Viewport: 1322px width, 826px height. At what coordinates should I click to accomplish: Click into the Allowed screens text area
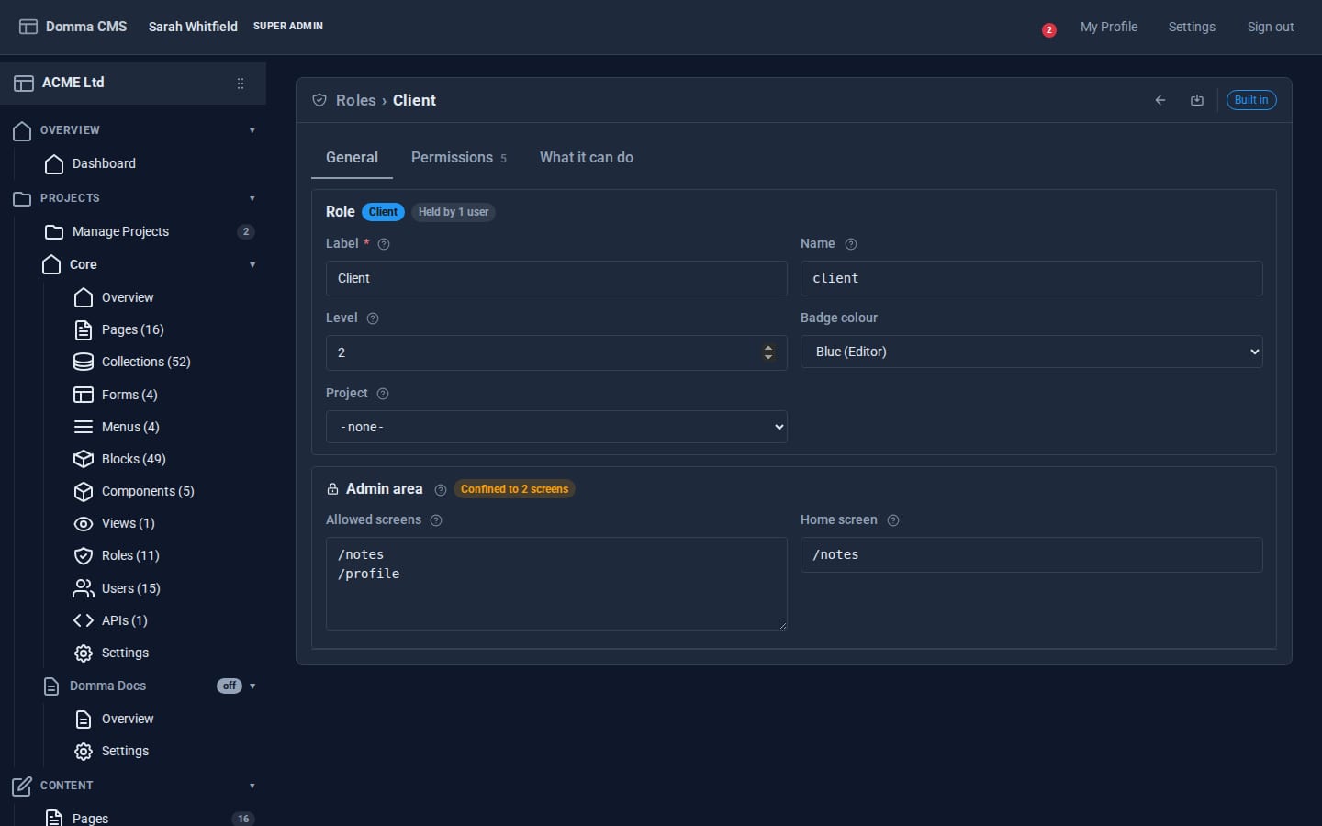pos(556,584)
